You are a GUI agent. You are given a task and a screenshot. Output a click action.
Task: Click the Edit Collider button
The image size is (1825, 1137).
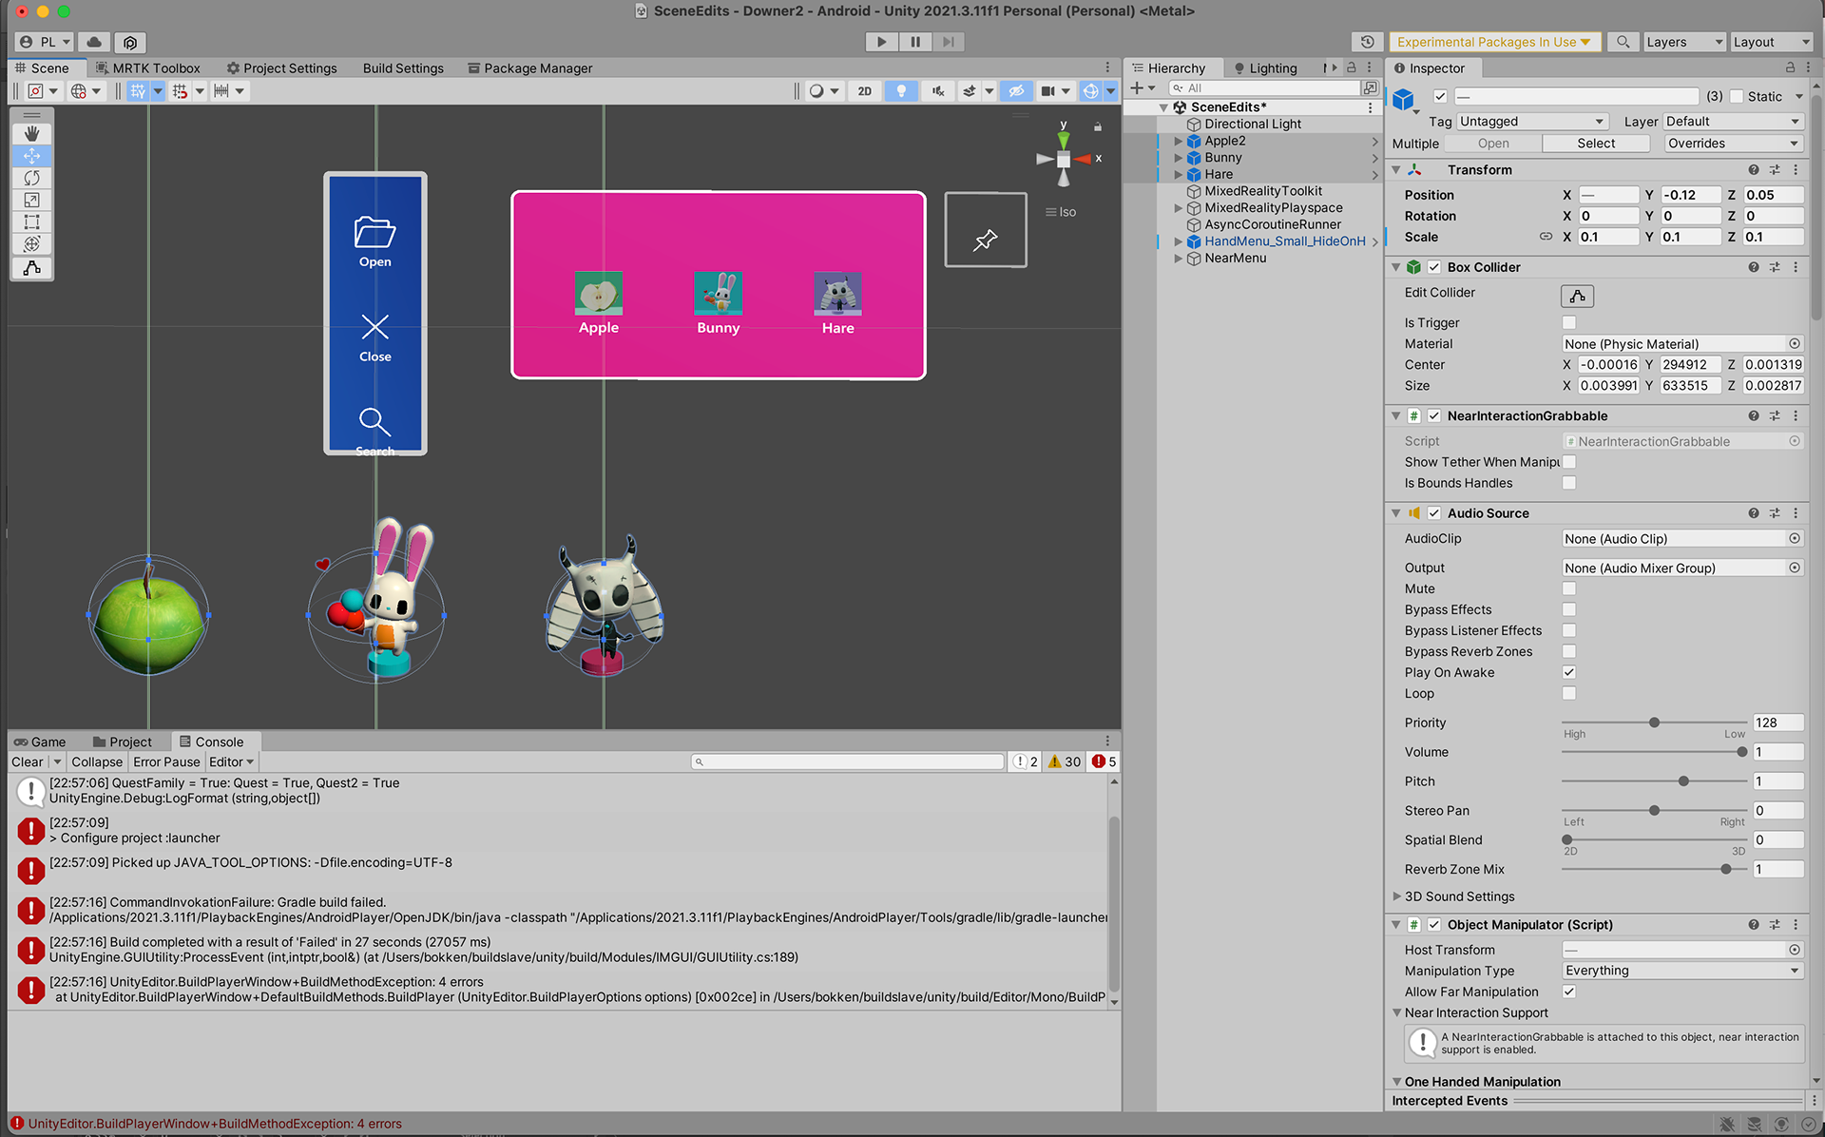click(1577, 296)
